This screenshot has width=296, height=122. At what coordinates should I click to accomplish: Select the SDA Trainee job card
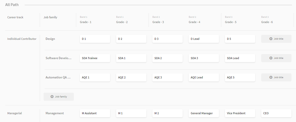(95, 58)
